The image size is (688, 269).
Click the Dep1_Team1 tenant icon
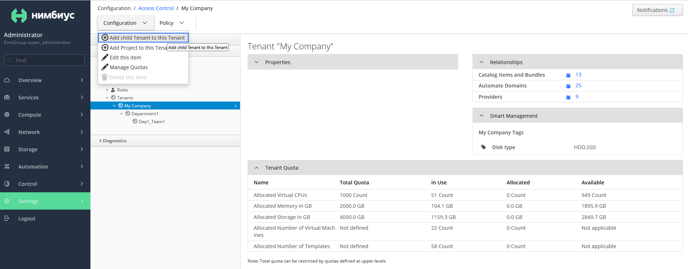click(135, 121)
